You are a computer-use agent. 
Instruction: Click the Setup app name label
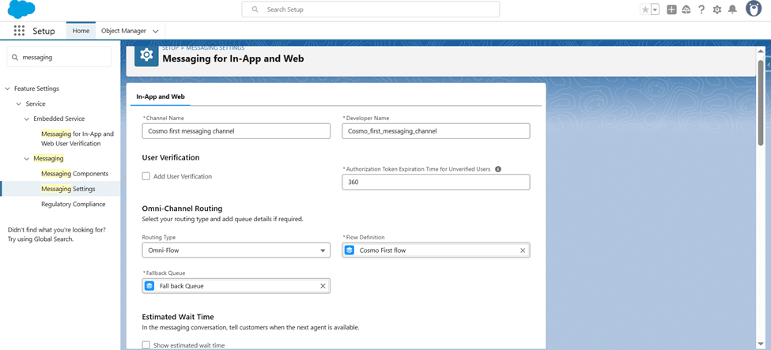[x=43, y=31]
